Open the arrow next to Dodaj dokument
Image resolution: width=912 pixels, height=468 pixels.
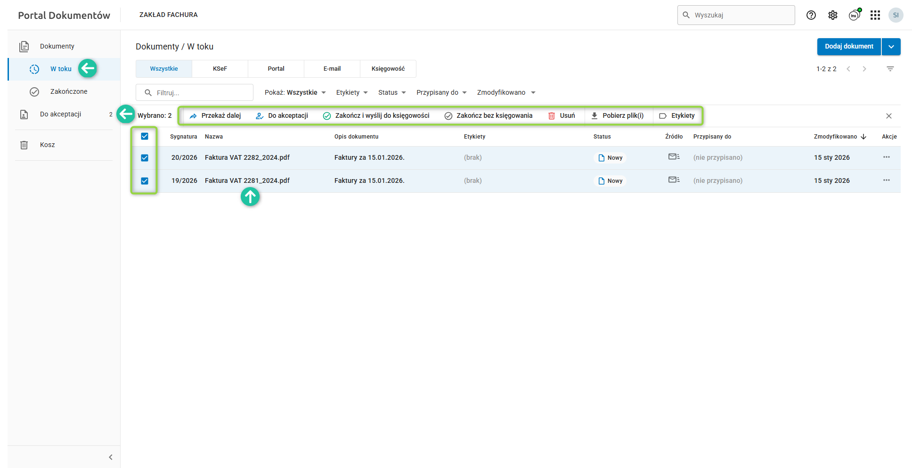[891, 47]
